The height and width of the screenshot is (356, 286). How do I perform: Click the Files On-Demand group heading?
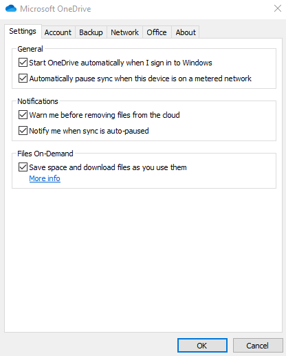click(x=45, y=154)
